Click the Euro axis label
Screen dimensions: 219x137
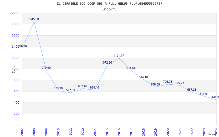click(13, 69)
